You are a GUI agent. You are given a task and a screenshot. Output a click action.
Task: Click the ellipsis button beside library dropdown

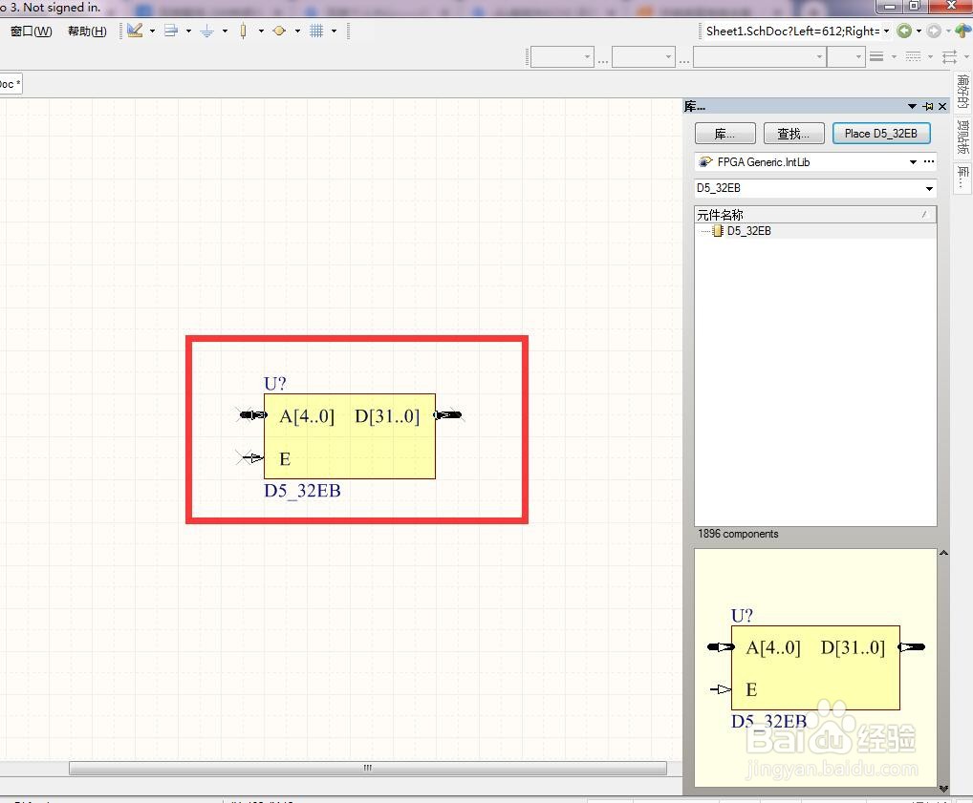pos(928,161)
